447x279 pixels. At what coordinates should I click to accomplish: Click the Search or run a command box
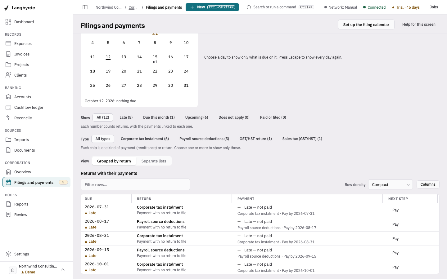click(280, 7)
